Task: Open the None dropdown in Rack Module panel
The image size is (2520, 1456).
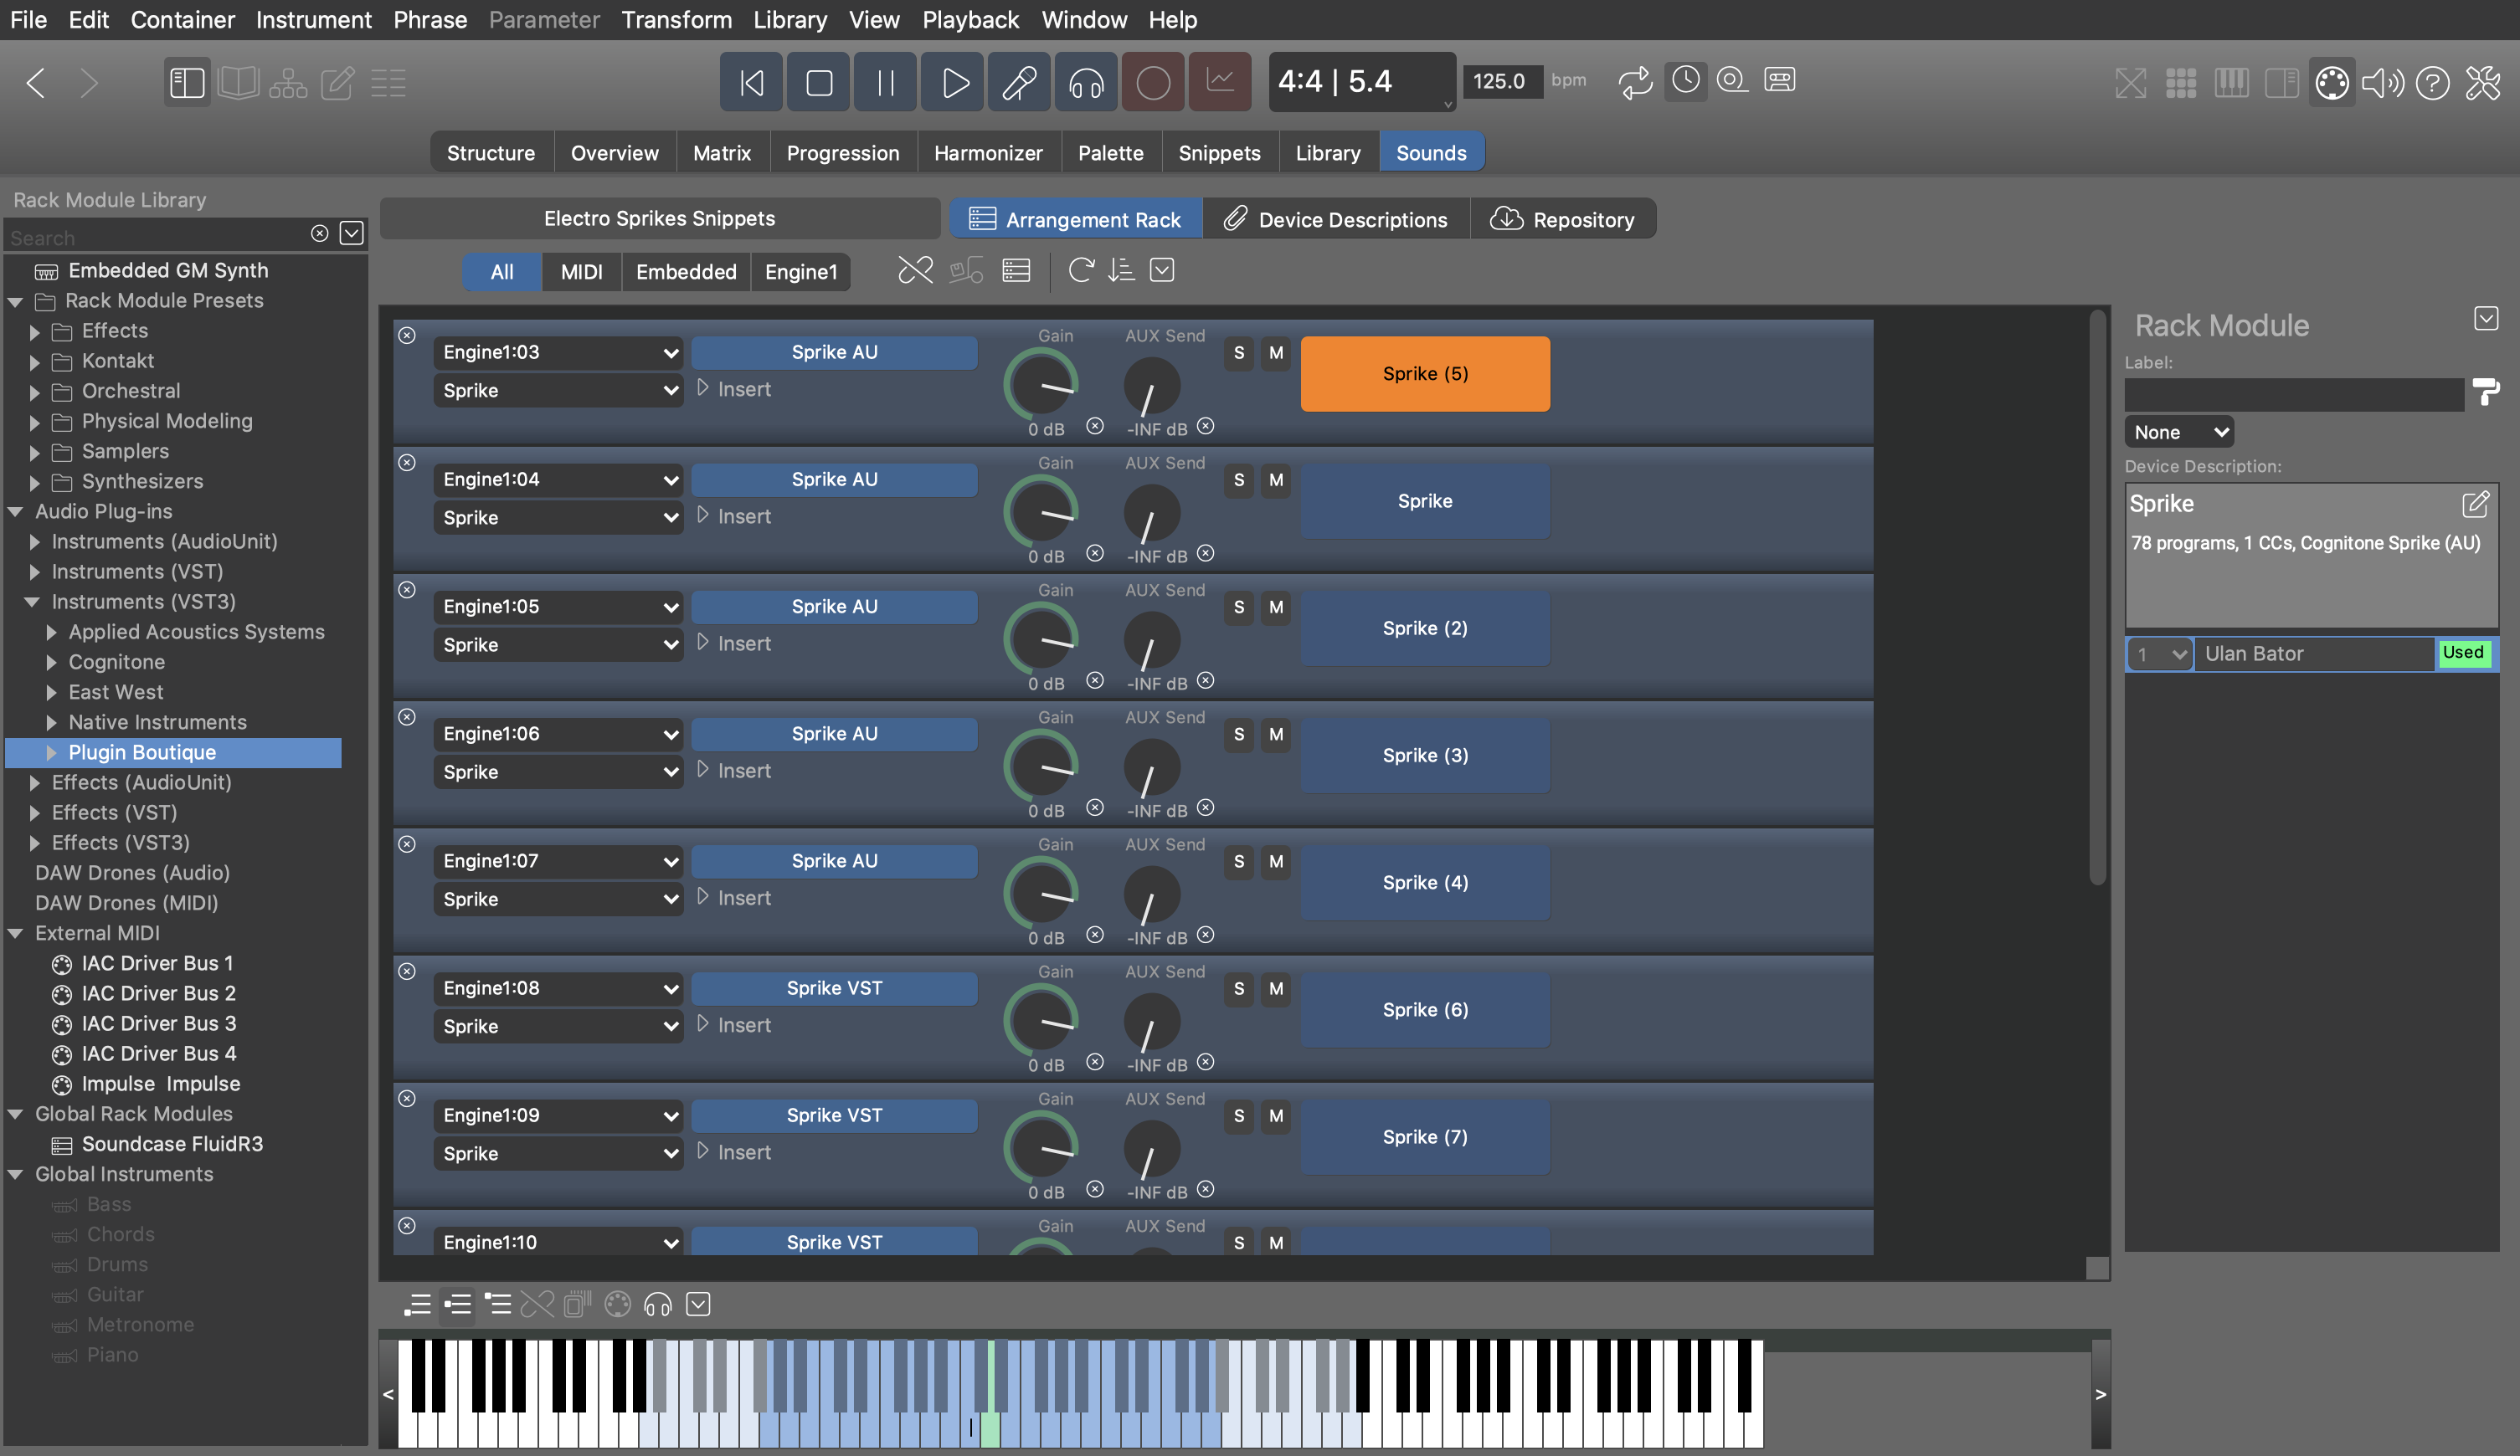Action: pyautogui.click(x=2179, y=433)
